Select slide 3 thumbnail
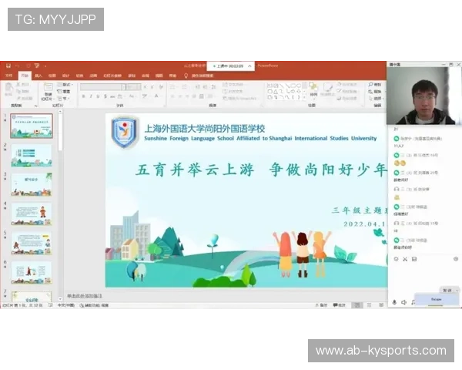 (32, 185)
